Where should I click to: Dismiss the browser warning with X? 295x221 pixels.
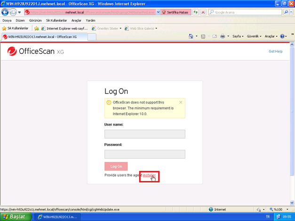pyautogui.click(x=181, y=103)
